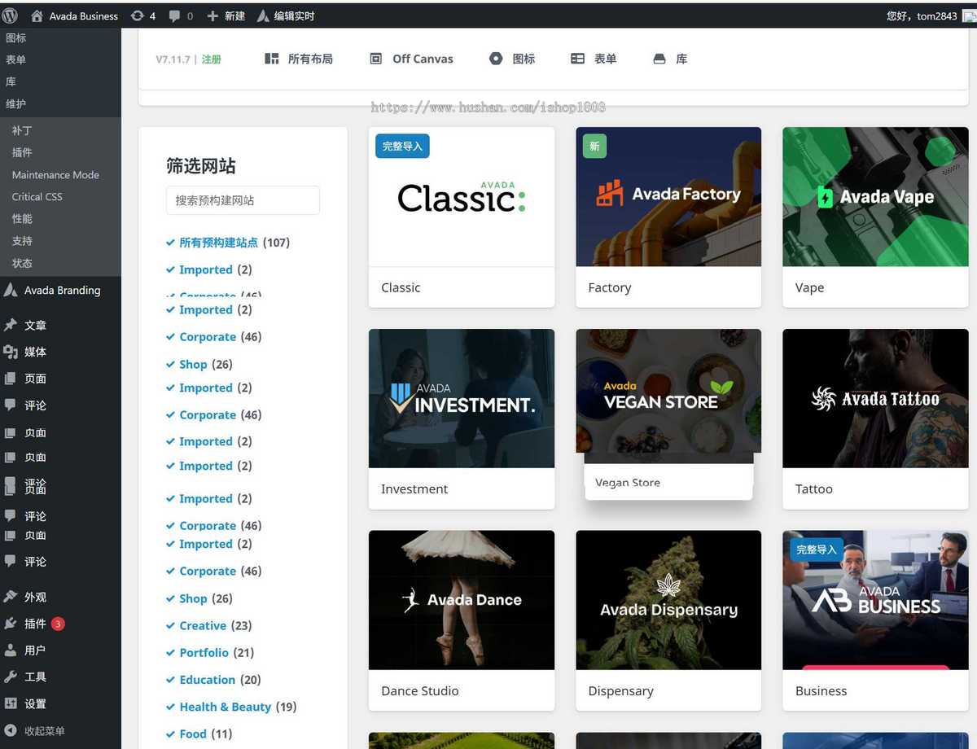Toggle the Portfolio (21) filter
Viewport: 977px width, 749px height.
tap(210, 653)
